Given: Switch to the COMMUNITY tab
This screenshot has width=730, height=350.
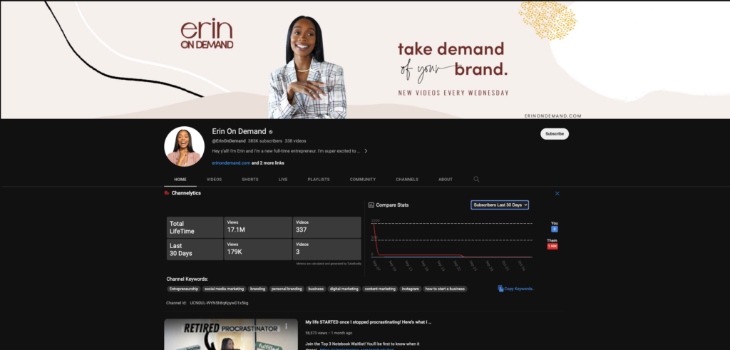Looking at the screenshot, I should (x=363, y=179).
